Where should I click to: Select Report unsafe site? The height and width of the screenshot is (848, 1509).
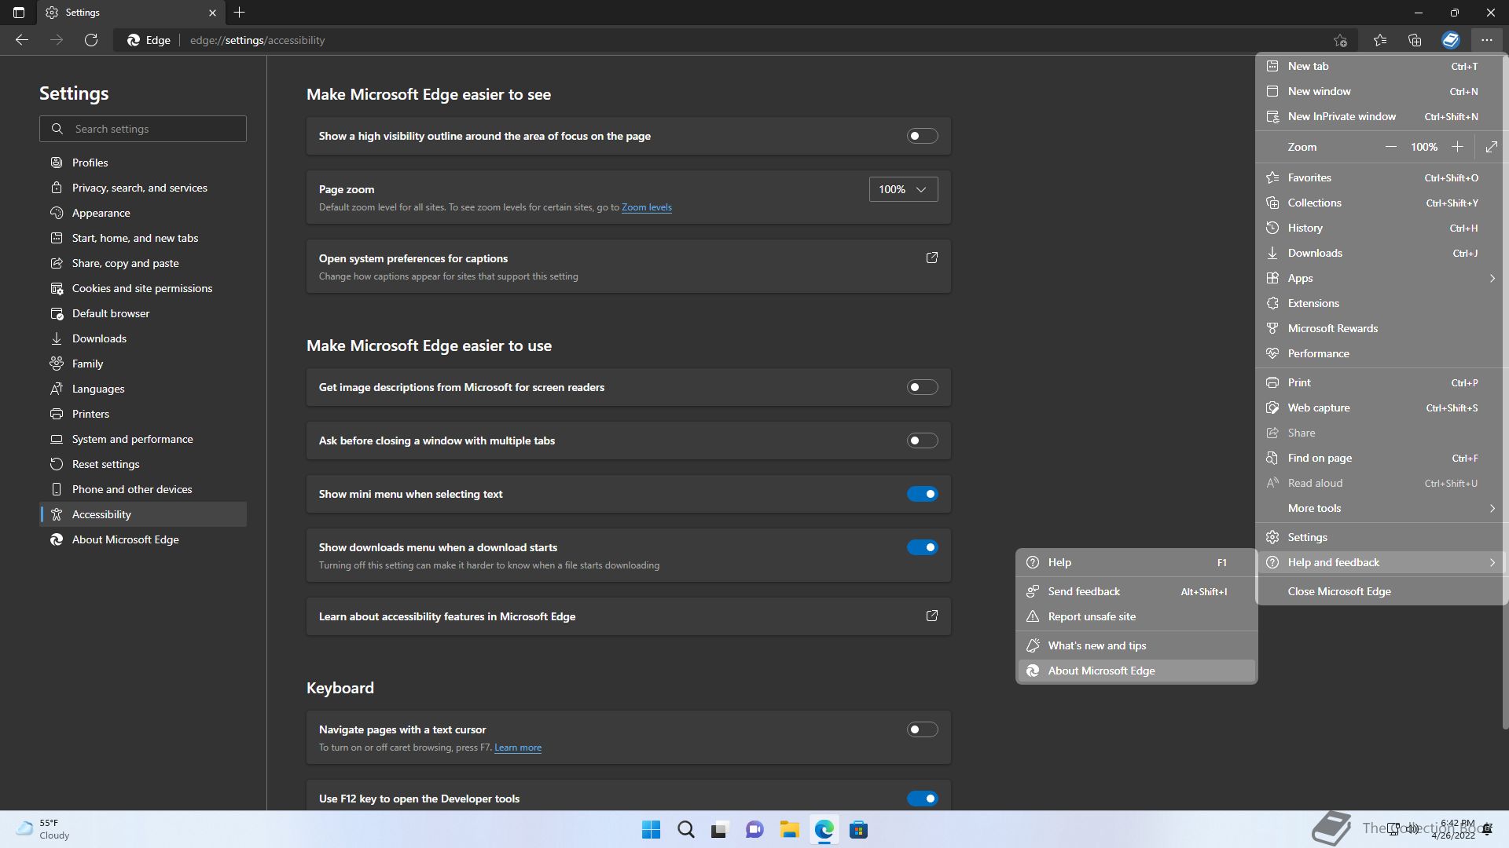point(1136,616)
